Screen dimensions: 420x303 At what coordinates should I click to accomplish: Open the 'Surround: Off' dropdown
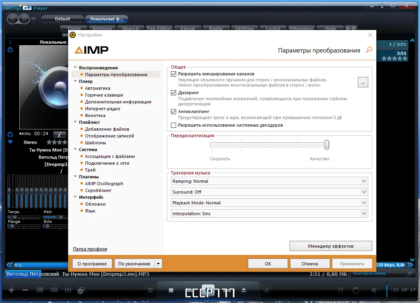coord(269,192)
